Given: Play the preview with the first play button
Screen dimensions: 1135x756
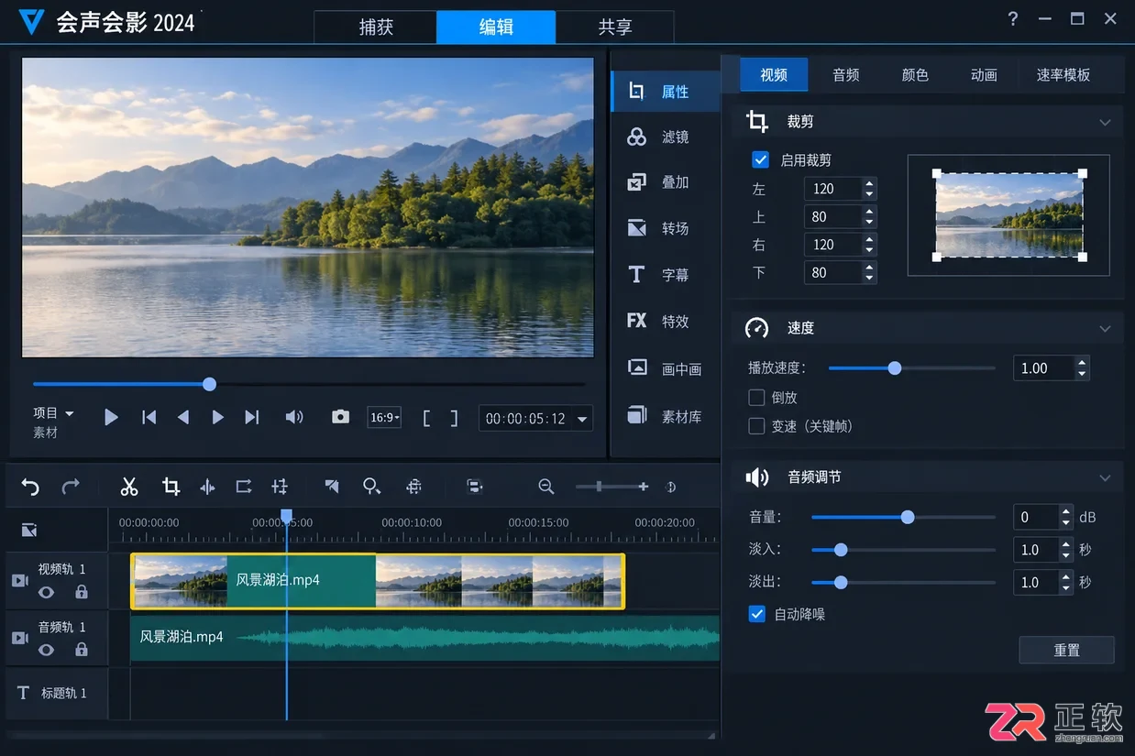Looking at the screenshot, I should pyautogui.click(x=111, y=418).
